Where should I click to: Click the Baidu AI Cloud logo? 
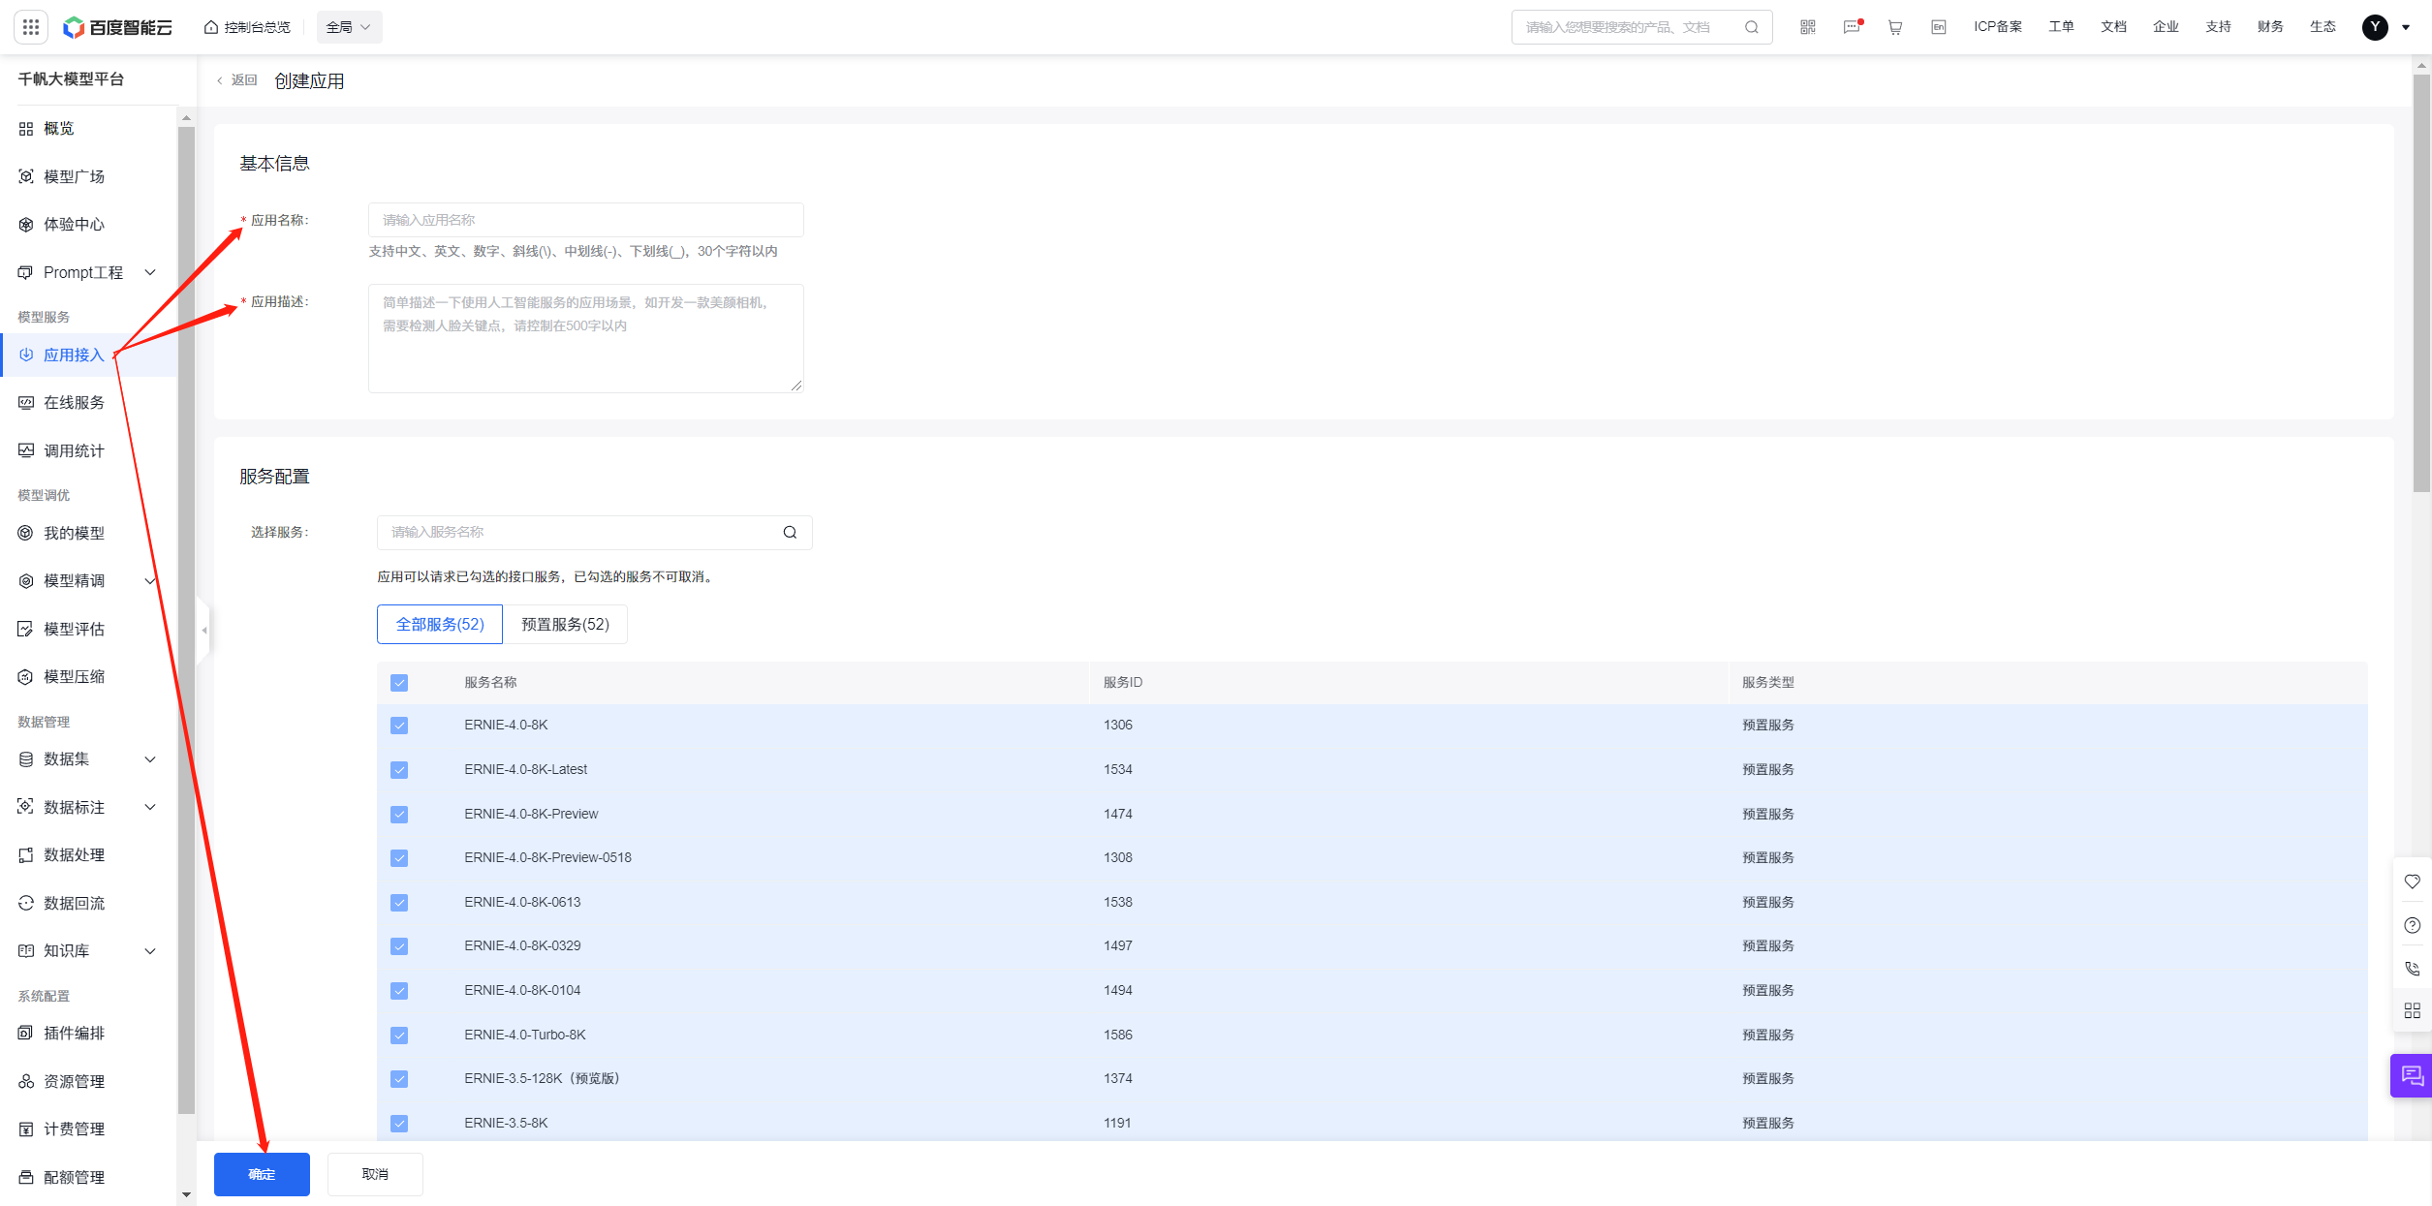coord(117,27)
